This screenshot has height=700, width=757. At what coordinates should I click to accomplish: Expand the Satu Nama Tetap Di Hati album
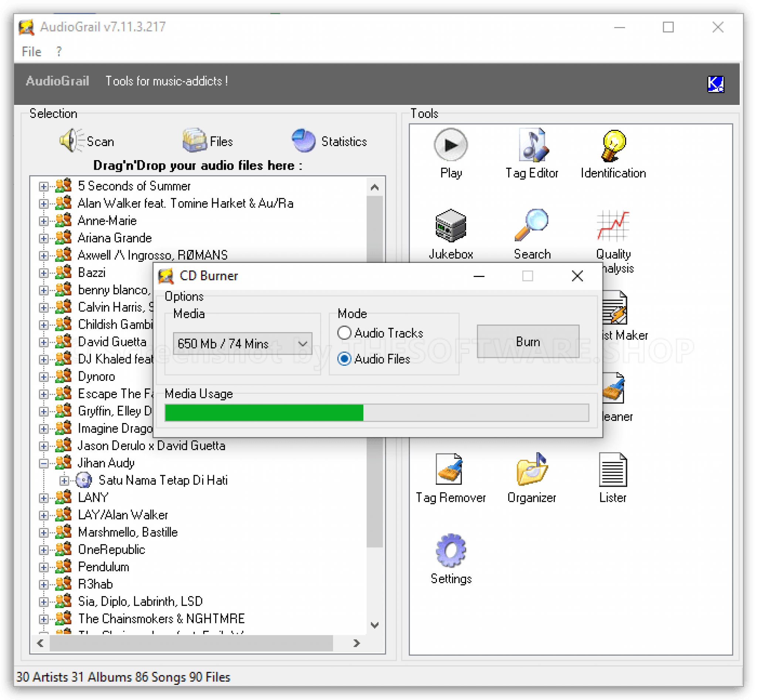point(64,481)
